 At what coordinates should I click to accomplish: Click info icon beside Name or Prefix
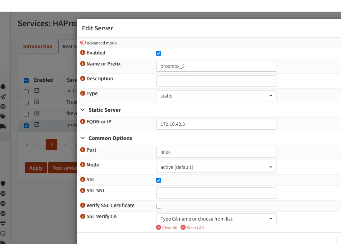pos(83,64)
